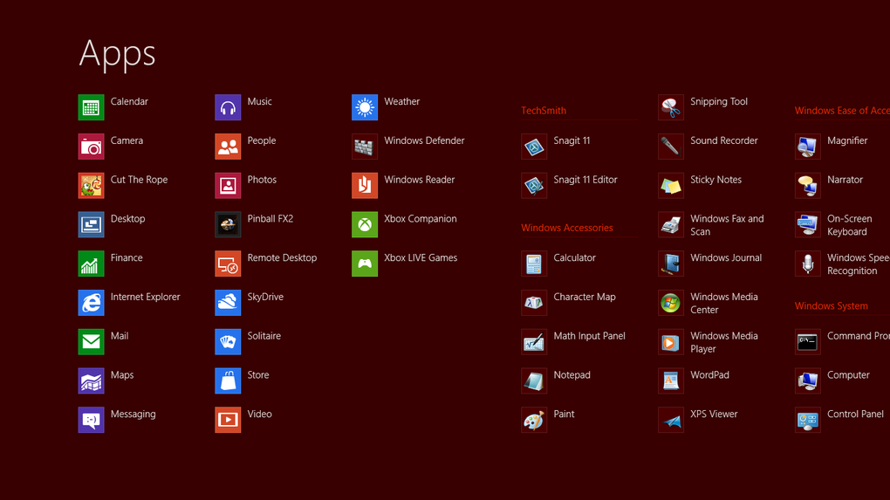890x500 pixels.
Task: Open the WordPad icon
Action: tap(671, 380)
